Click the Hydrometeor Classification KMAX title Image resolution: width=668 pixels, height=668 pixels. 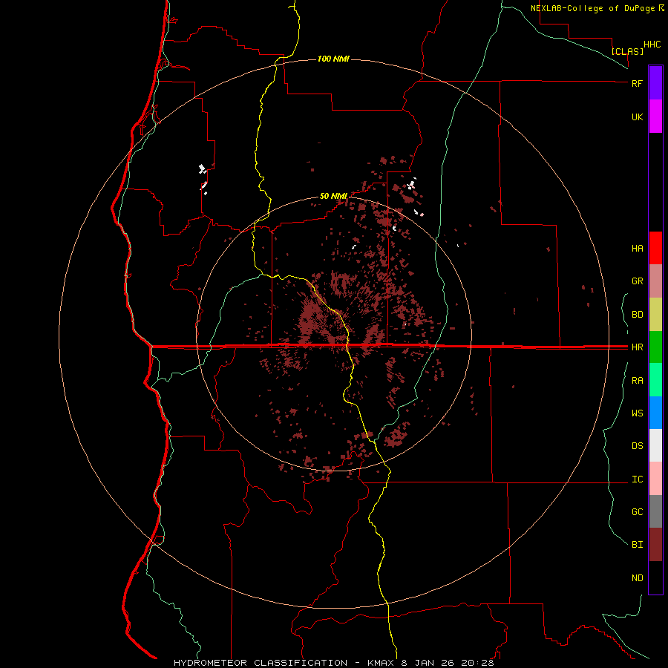click(x=333, y=663)
